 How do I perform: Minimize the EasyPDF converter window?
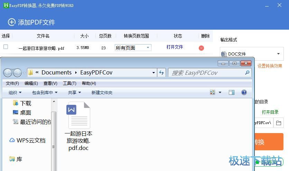point(267,6)
